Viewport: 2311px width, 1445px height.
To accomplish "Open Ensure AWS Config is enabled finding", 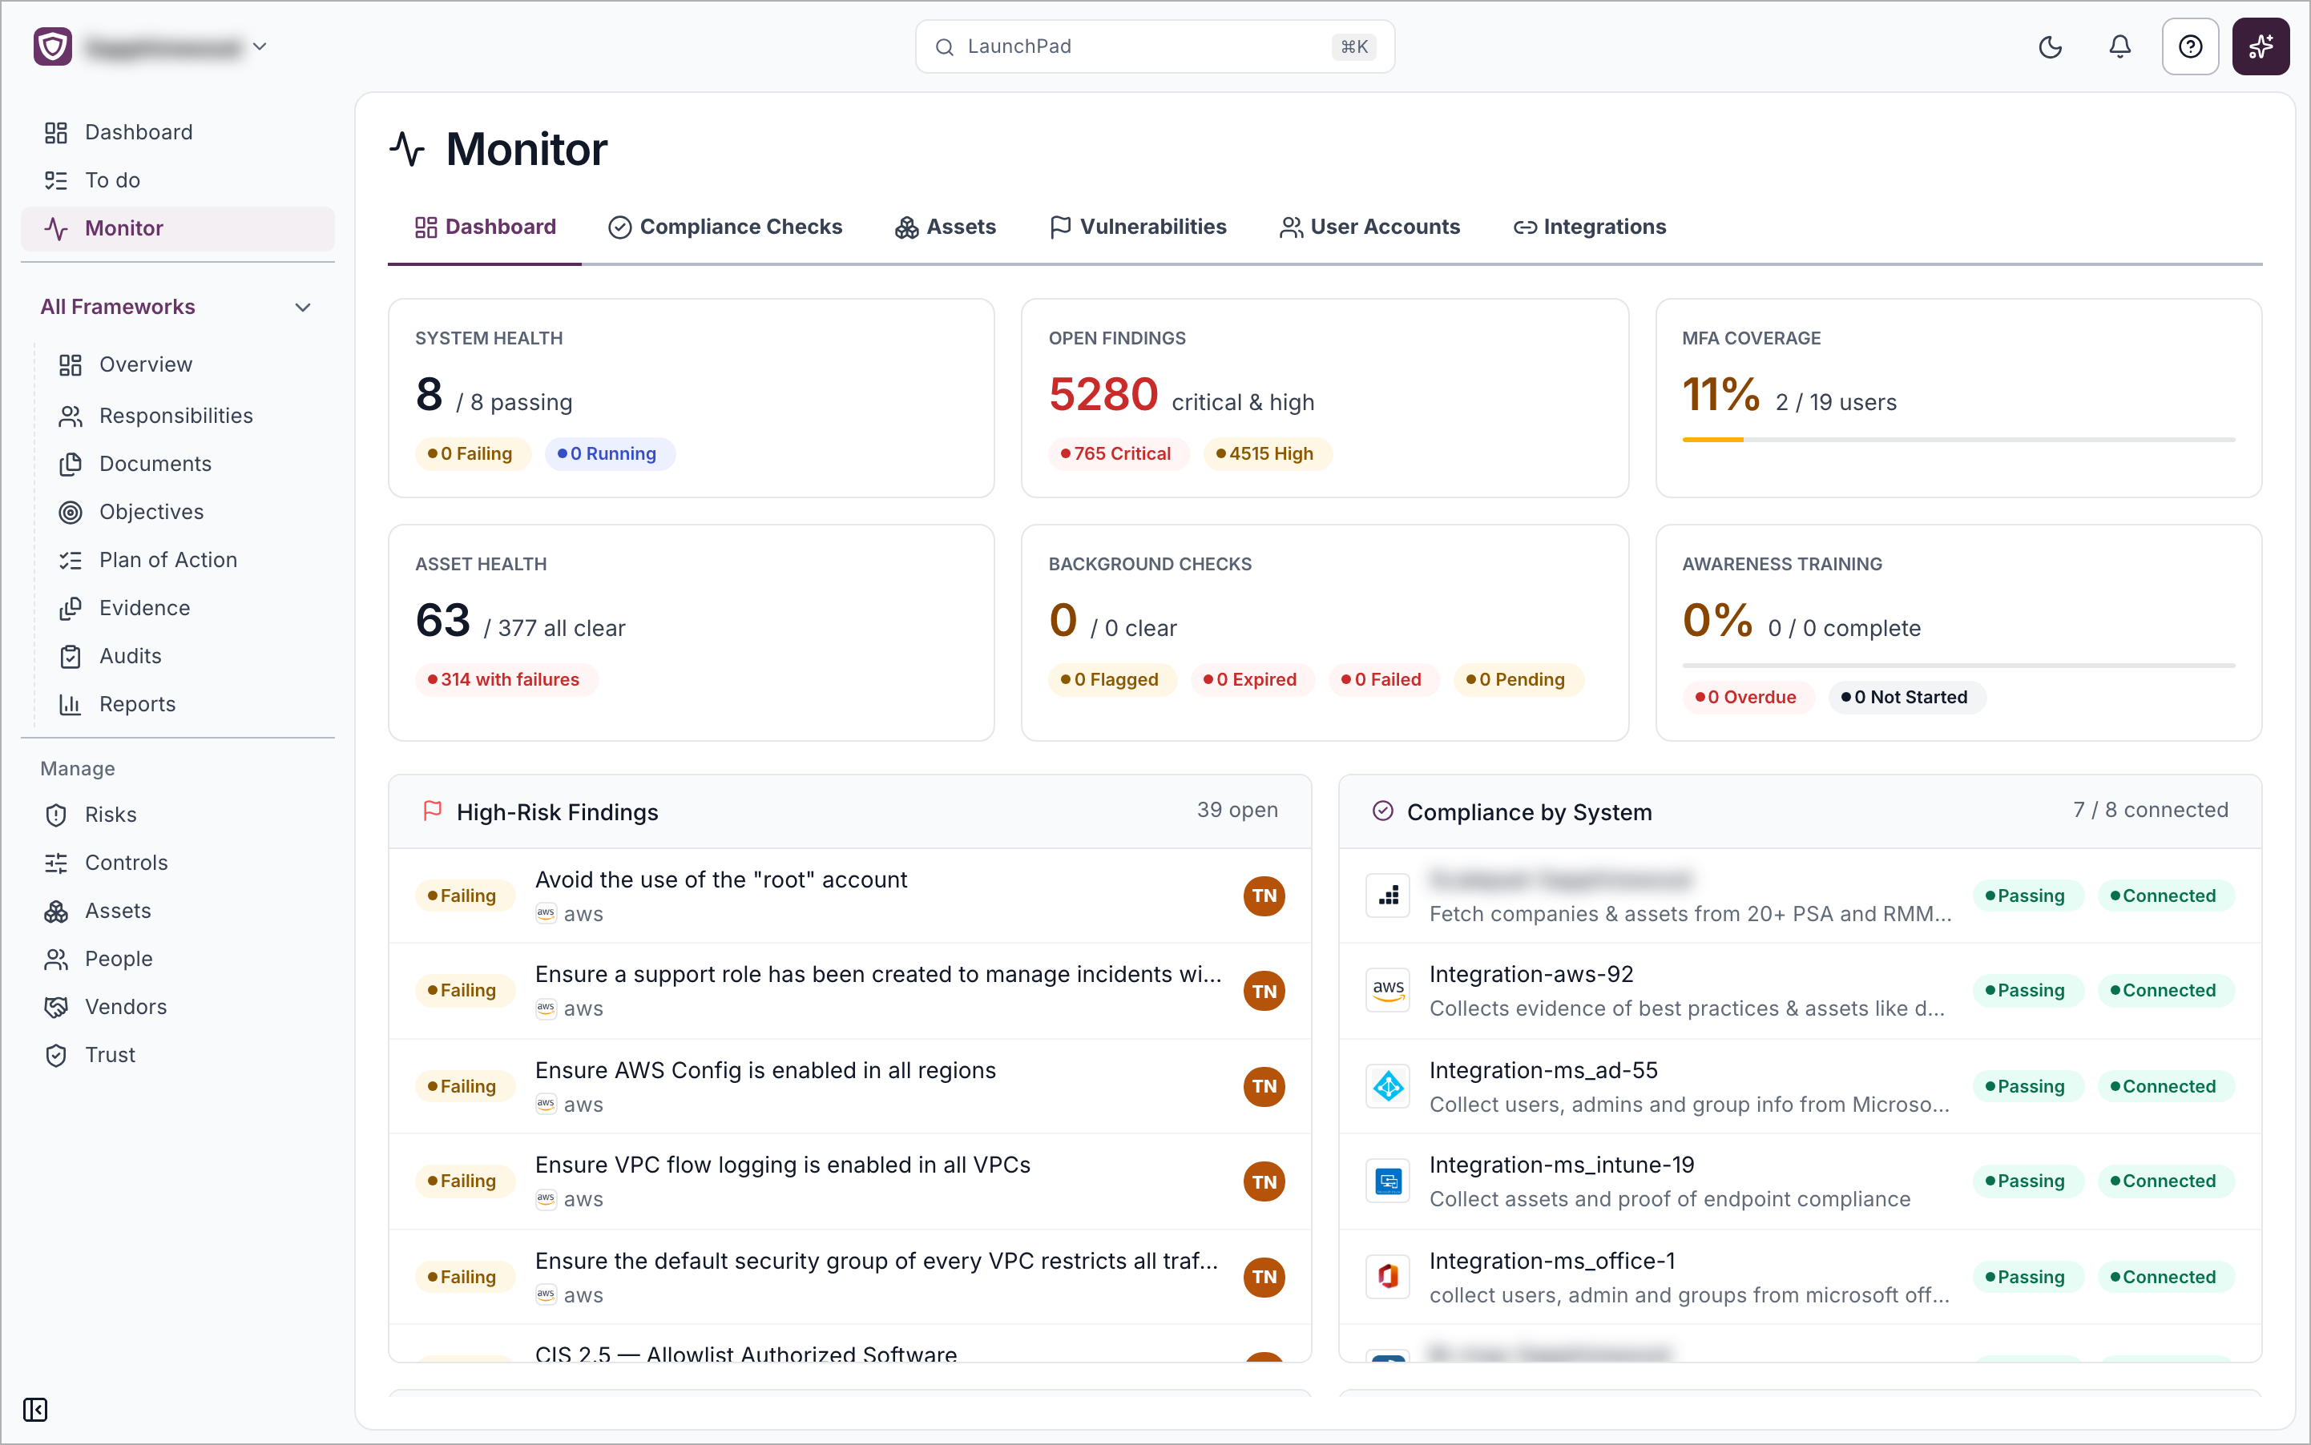I will 850,1087.
